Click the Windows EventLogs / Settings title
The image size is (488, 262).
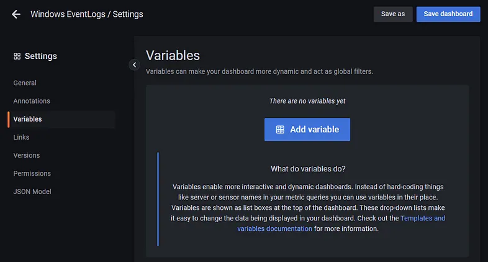pos(87,14)
